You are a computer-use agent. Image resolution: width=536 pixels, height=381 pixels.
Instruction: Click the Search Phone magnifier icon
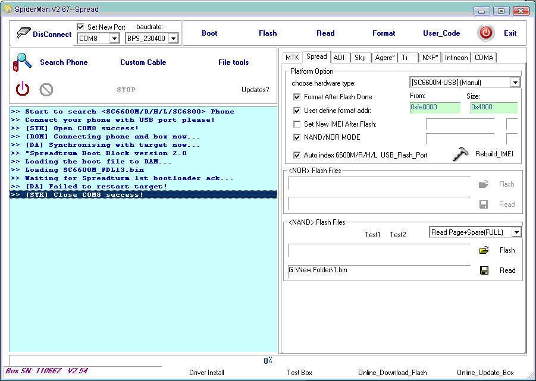tap(22, 62)
